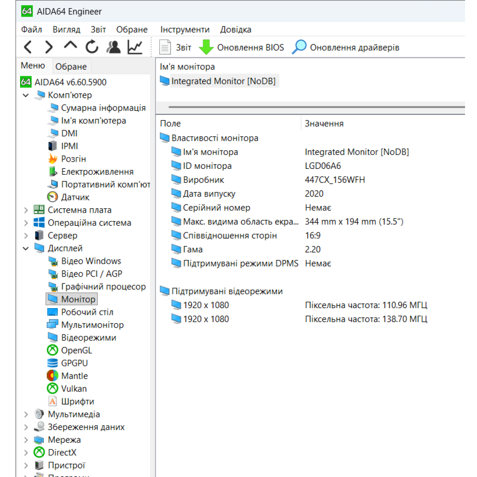Image resolution: width=477 pixels, height=477 pixels.
Task: Open the GPGPU section
Action: click(x=74, y=363)
